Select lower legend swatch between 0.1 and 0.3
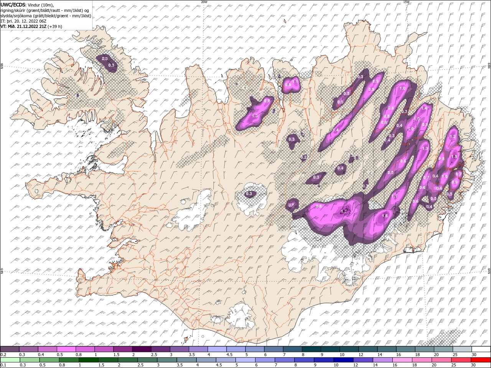This screenshot has height=368, width=491. tap(10, 360)
